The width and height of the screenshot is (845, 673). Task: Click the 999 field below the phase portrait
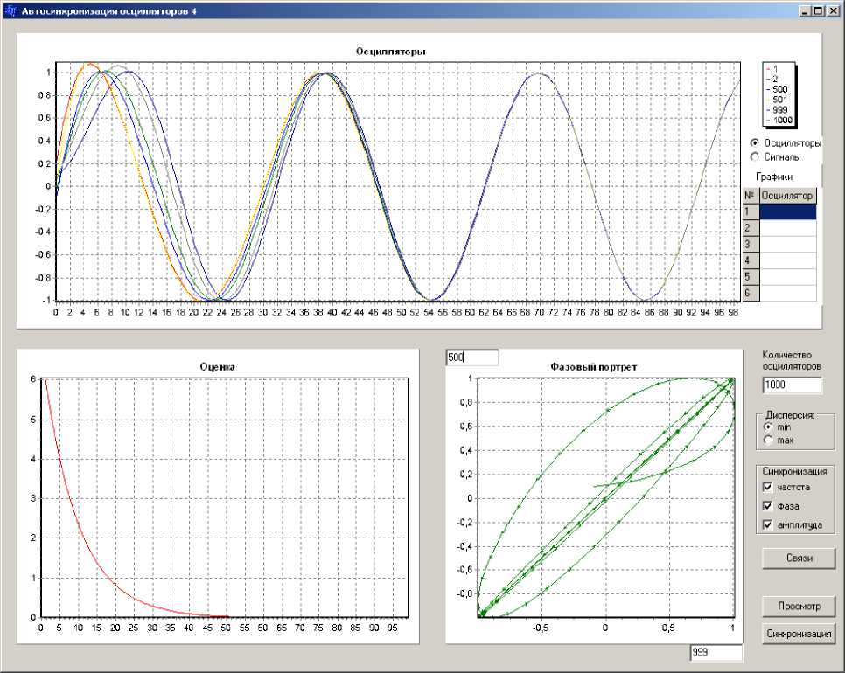pyautogui.click(x=716, y=653)
